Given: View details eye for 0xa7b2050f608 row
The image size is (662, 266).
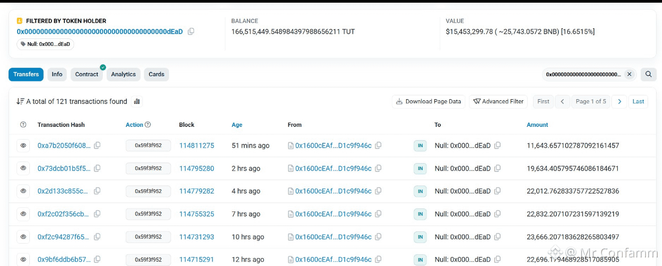Looking at the screenshot, I should coord(23,146).
